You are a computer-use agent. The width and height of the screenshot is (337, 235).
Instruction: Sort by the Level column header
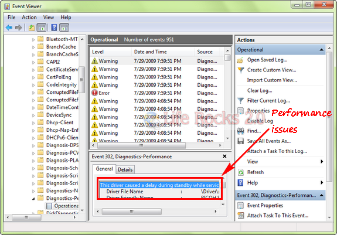coord(111,52)
